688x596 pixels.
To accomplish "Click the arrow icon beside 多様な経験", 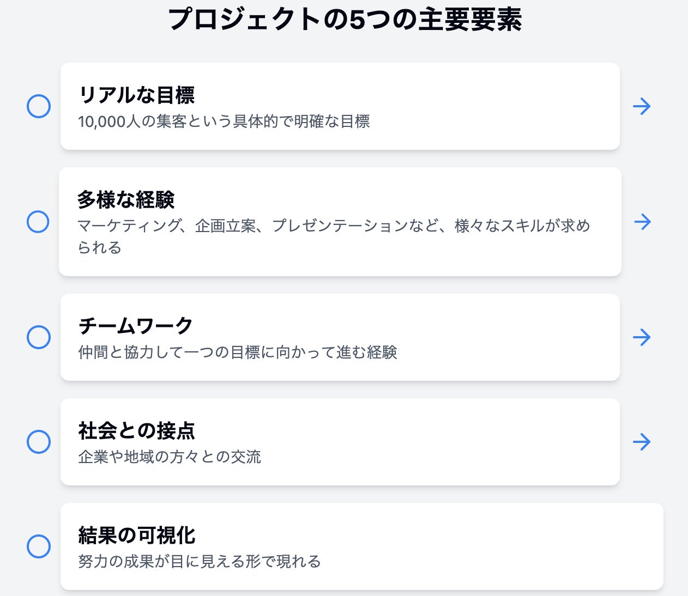I will [643, 222].
